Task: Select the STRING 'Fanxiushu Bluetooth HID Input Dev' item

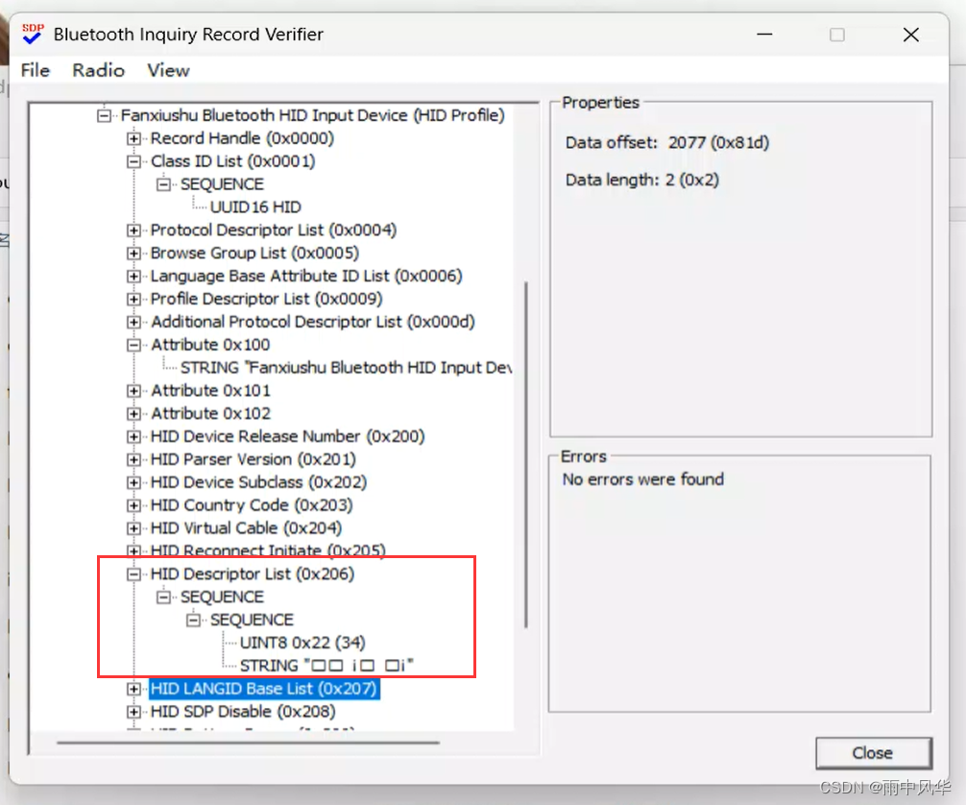Action: [346, 367]
